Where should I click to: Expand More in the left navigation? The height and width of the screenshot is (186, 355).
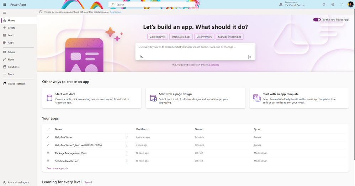point(18,74)
